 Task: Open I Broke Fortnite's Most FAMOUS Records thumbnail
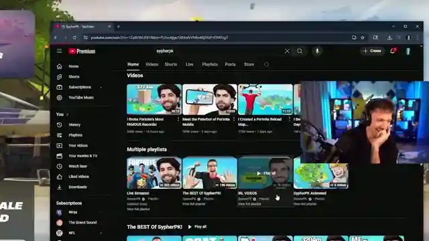click(154, 99)
